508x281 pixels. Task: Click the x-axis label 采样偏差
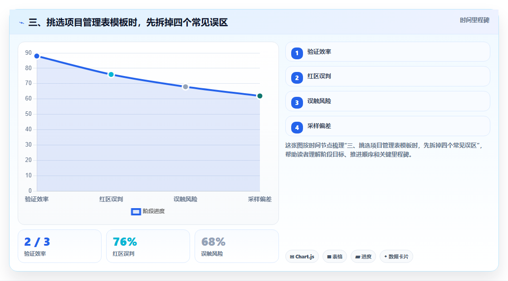tap(260, 199)
